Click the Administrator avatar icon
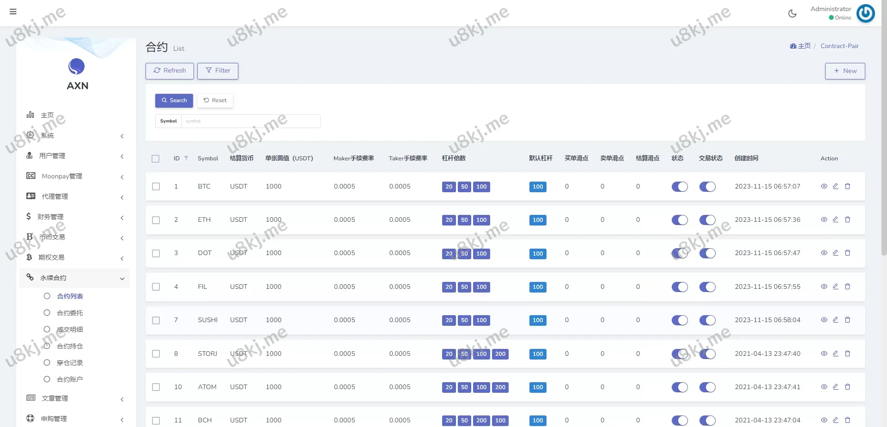This screenshot has width=887, height=427. [x=865, y=13]
